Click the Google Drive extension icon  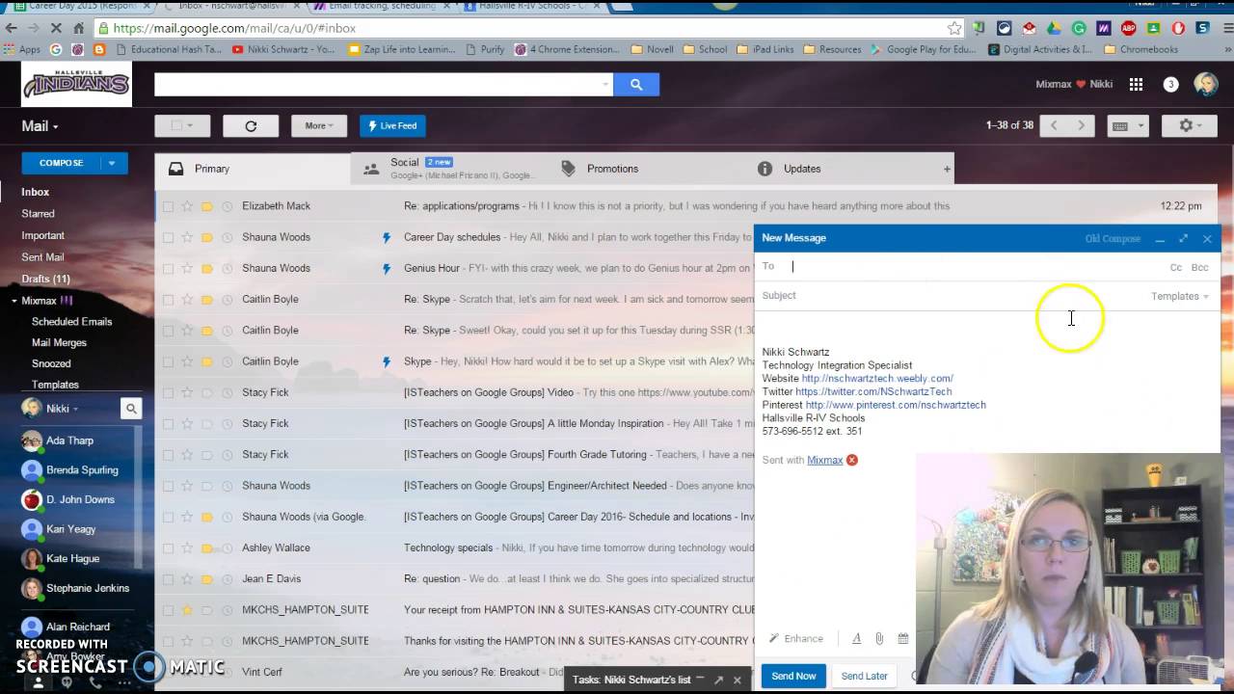click(x=1054, y=28)
